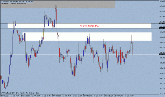
Task: Click the '13 Oct 18:00' time axis label
Action: pyautogui.click(x=36, y=96)
